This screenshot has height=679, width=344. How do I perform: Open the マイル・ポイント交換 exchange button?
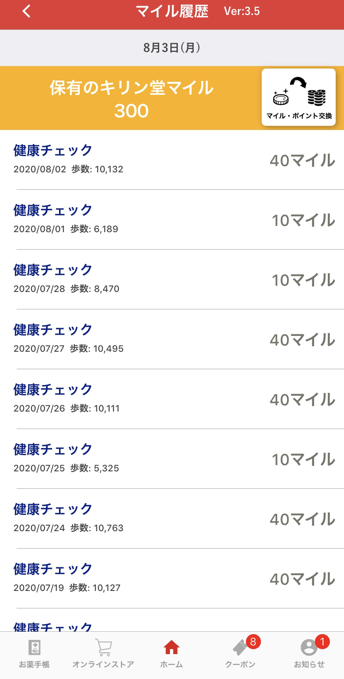(299, 97)
